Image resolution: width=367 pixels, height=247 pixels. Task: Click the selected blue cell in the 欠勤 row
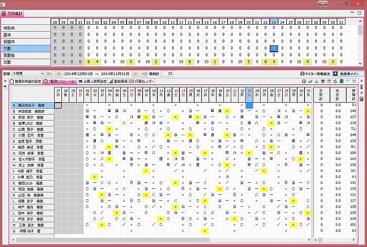coord(273,49)
